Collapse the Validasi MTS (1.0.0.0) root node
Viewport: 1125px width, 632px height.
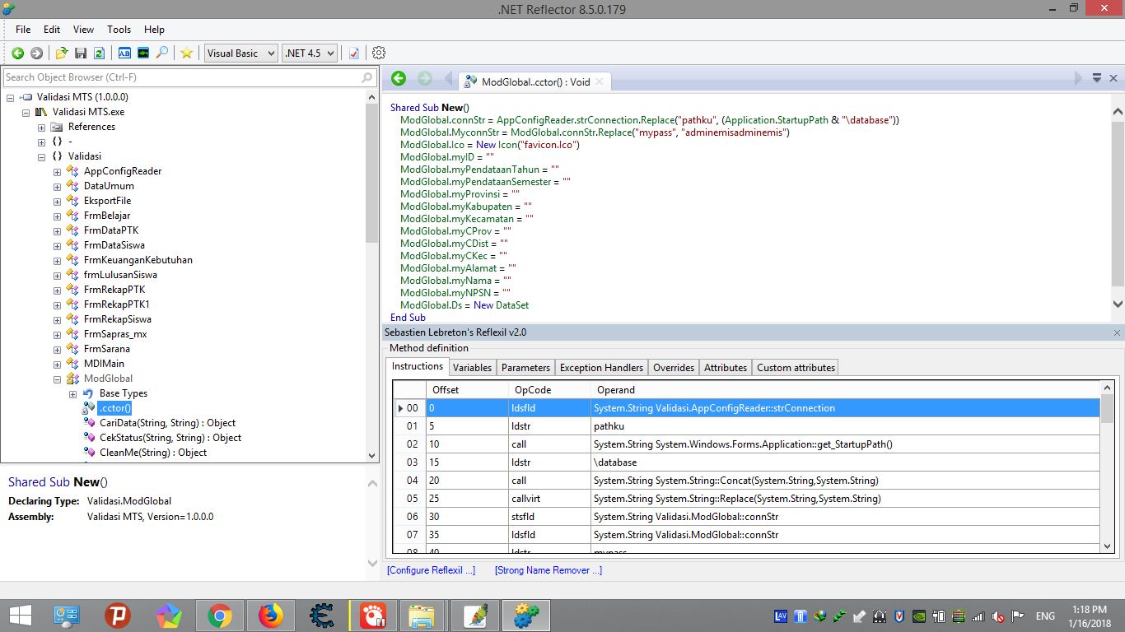point(11,97)
